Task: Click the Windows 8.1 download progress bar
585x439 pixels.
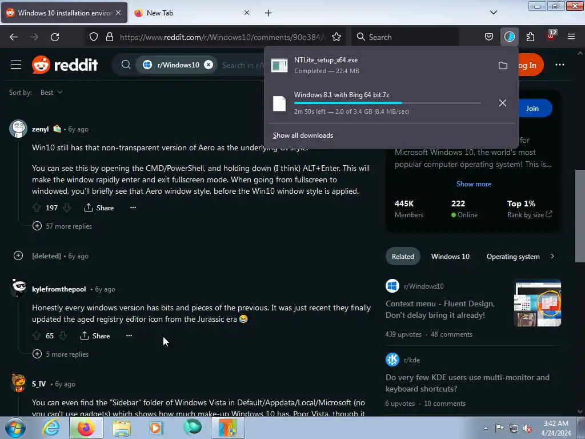Action: click(x=387, y=103)
